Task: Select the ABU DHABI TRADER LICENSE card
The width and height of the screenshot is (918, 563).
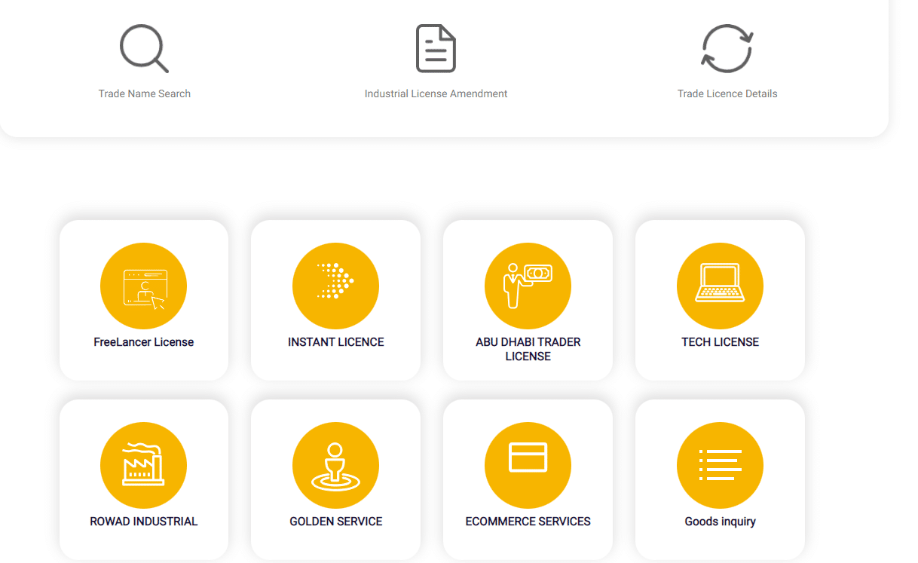Action: point(528,300)
